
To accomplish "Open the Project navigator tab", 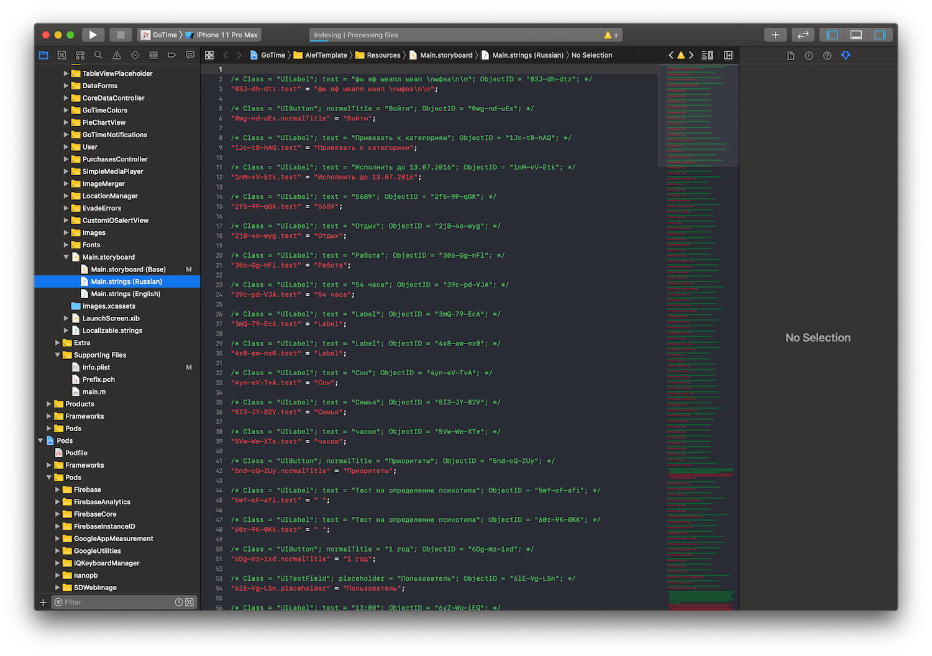I will point(43,55).
